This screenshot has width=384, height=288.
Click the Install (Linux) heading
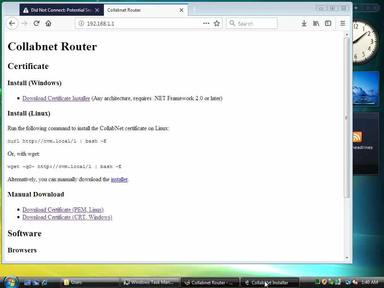[x=28, y=113]
